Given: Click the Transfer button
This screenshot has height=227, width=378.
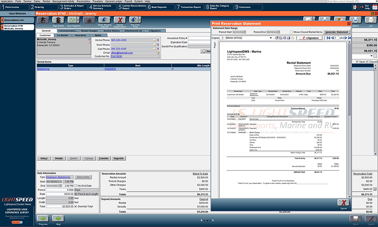Looking at the screenshot, I should tap(103, 159).
